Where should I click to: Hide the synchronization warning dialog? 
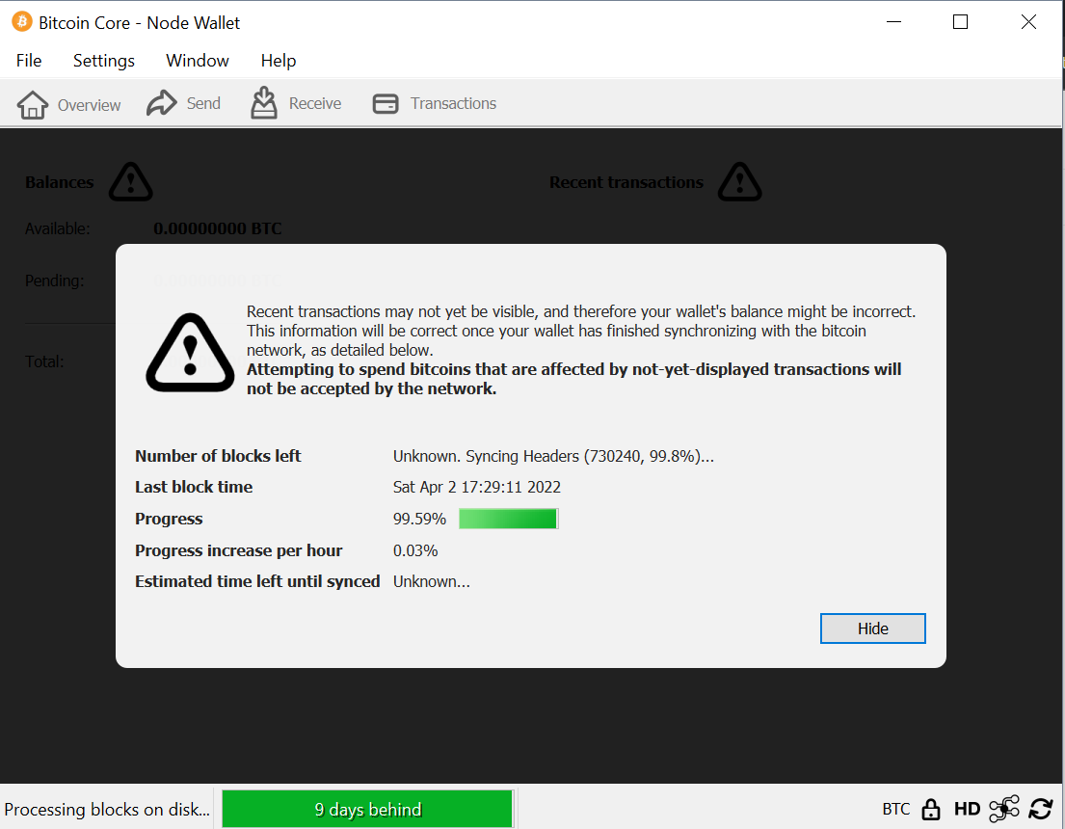point(872,628)
